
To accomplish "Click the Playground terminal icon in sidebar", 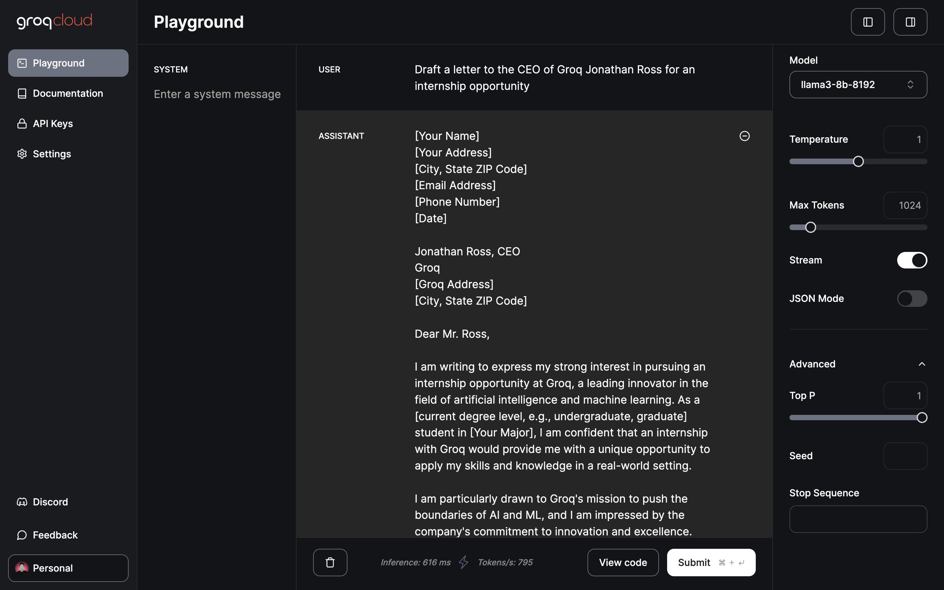I will (x=22, y=63).
